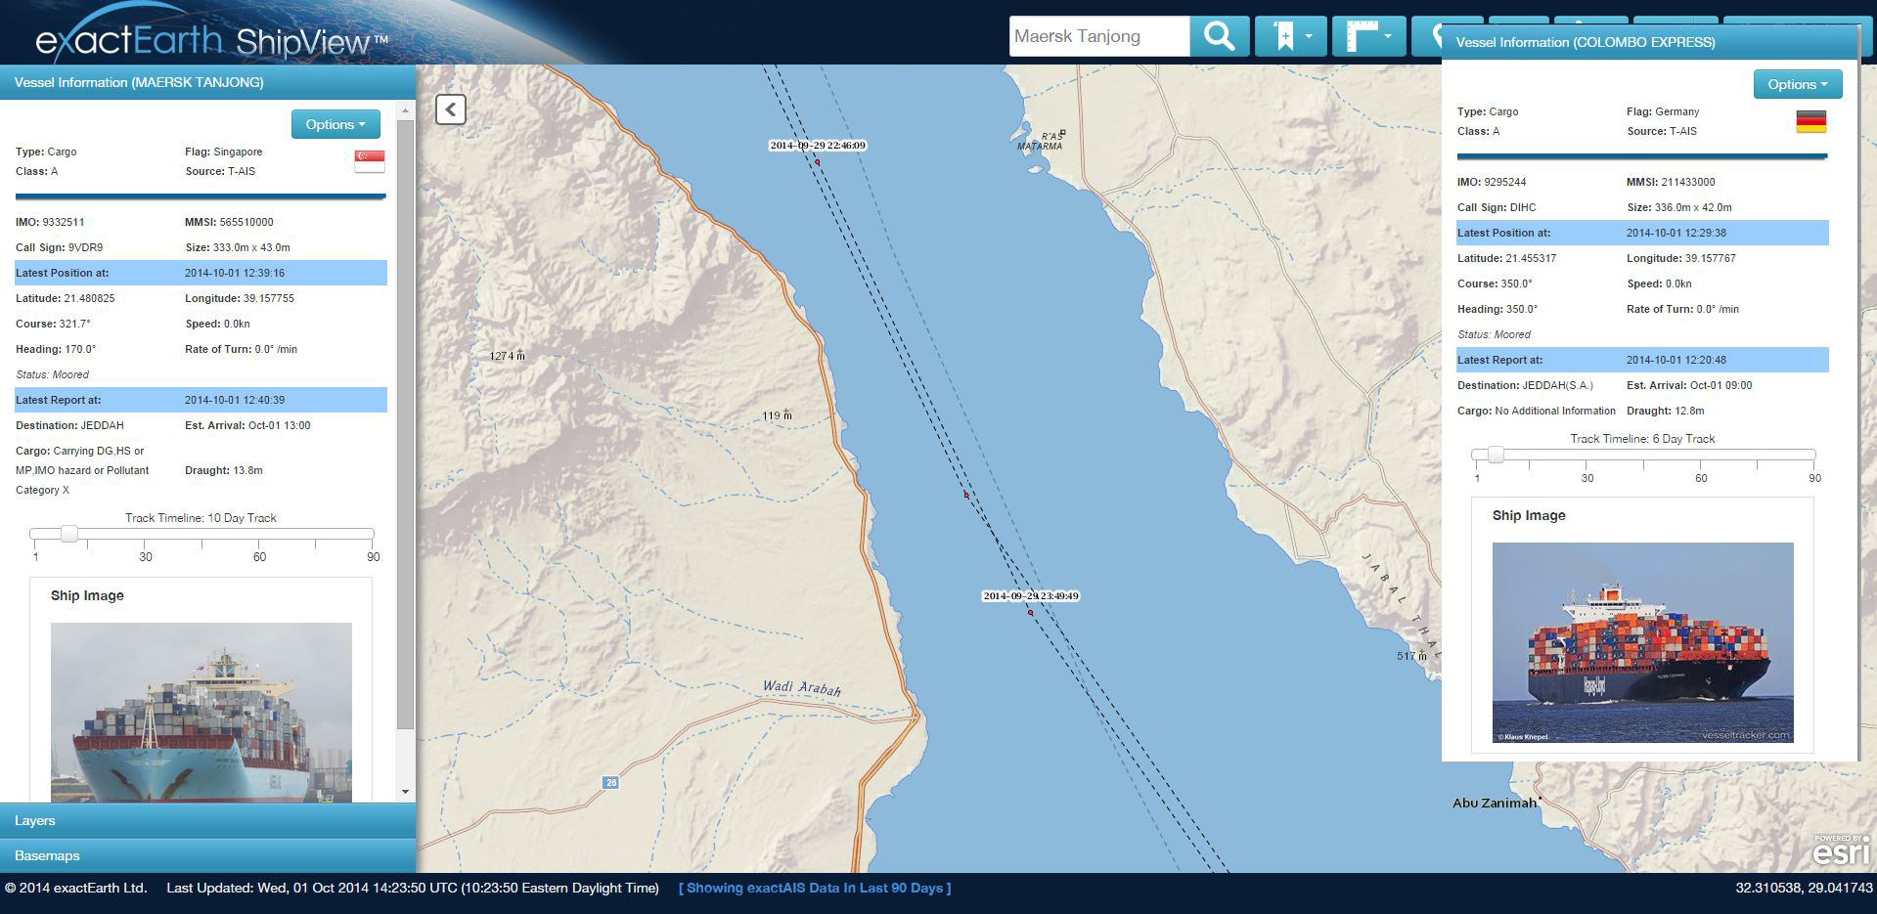The image size is (1877, 914).
Task: Click the Colombo Express ship image
Action: (1642, 642)
